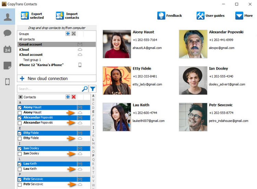Uncheck the Gmail Etty Fidele contact
The image size is (257, 189).
(x=20, y=133)
